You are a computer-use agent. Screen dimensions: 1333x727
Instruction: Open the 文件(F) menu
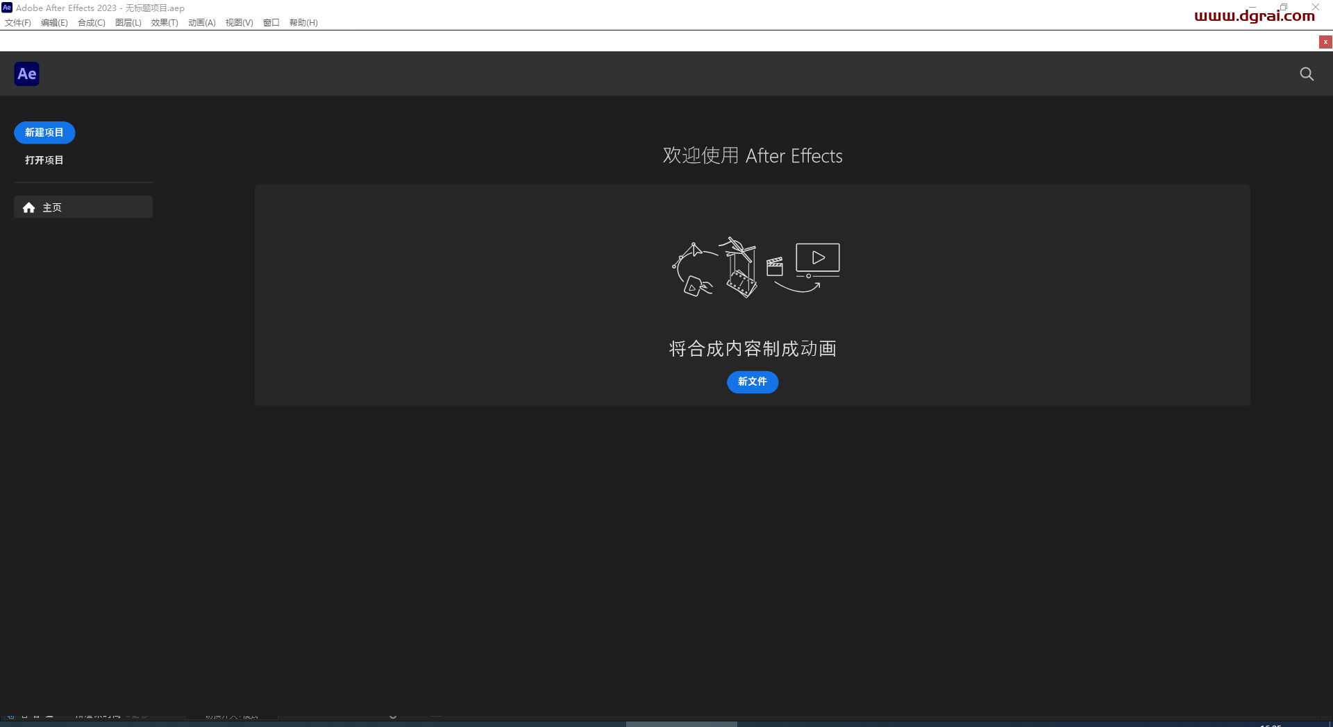tap(18, 23)
